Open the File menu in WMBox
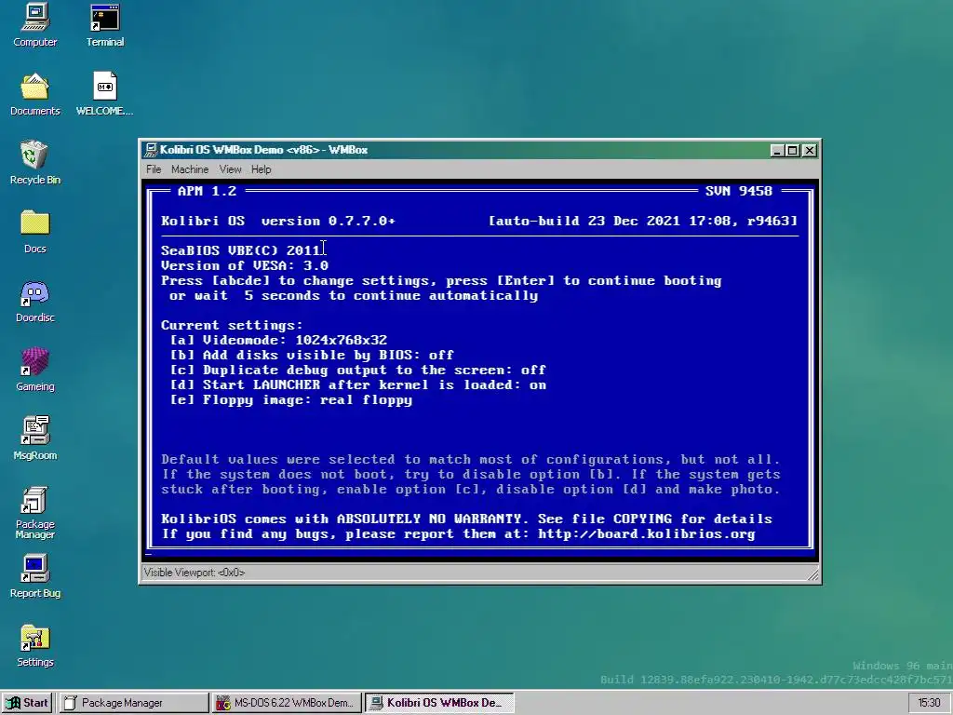Image resolution: width=953 pixels, height=715 pixels. point(154,169)
